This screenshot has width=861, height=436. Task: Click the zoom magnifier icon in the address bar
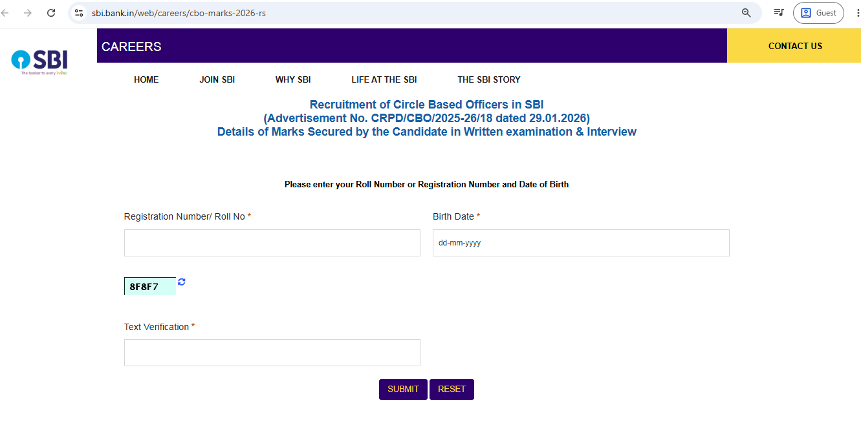[746, 13]
